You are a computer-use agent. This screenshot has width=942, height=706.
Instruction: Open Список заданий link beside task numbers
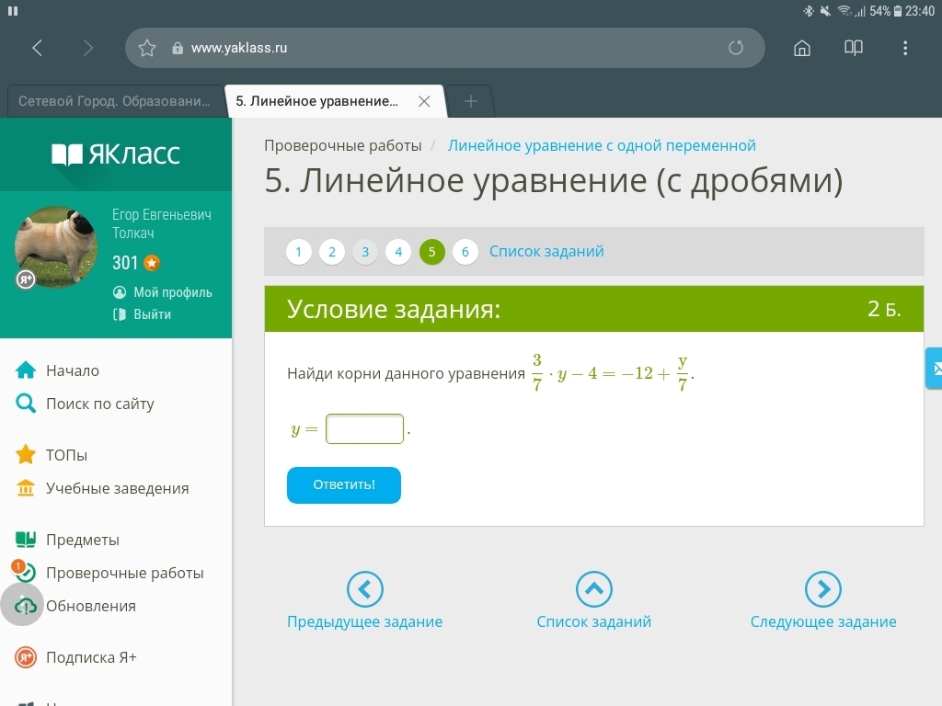point(546,252)
